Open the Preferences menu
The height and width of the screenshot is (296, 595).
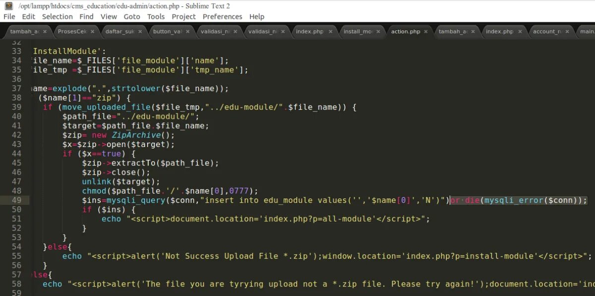coord(223,16)
